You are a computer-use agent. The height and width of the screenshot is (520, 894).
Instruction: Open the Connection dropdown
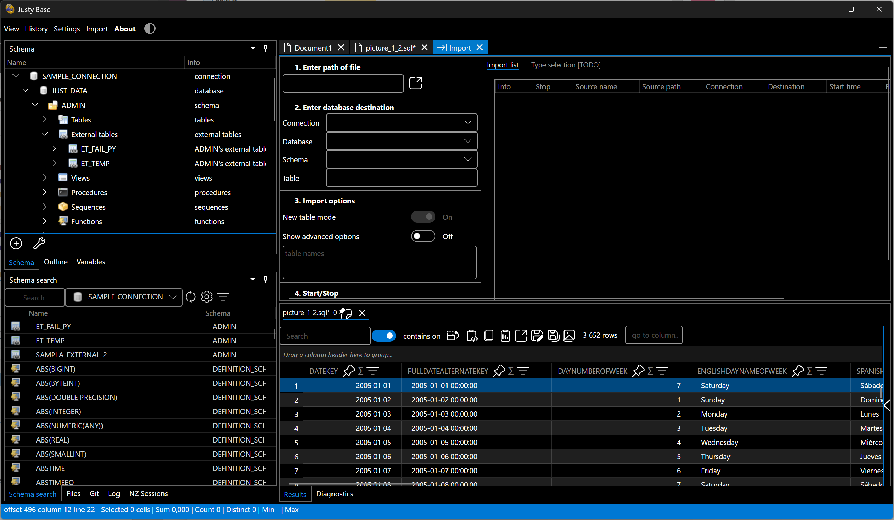(401, 122)
